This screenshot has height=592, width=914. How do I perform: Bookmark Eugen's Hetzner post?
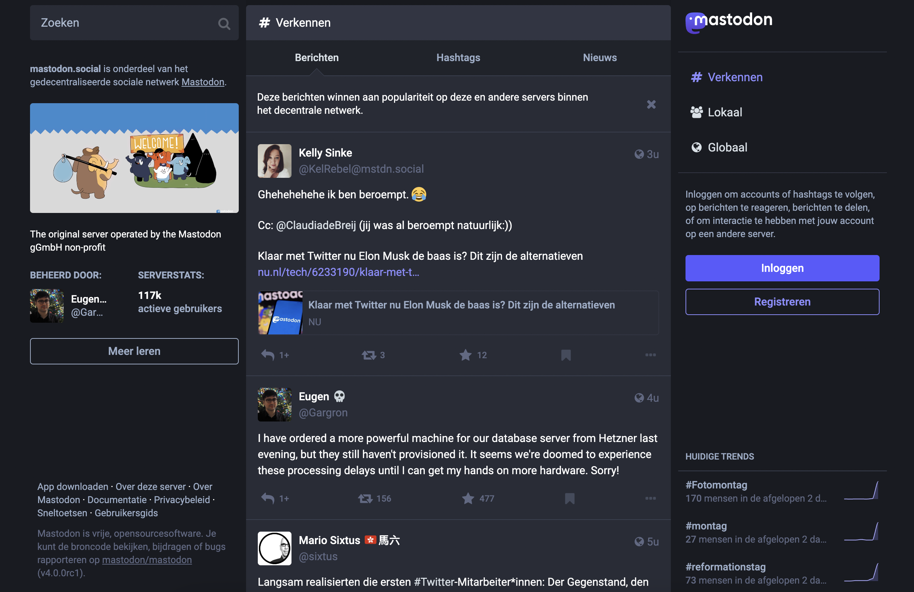coord(569,498)
